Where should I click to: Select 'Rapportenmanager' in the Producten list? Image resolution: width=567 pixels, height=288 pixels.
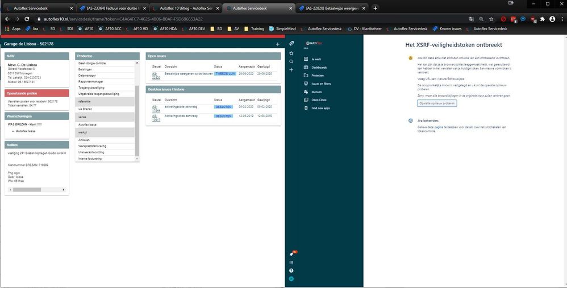click(x=105, y=82)
